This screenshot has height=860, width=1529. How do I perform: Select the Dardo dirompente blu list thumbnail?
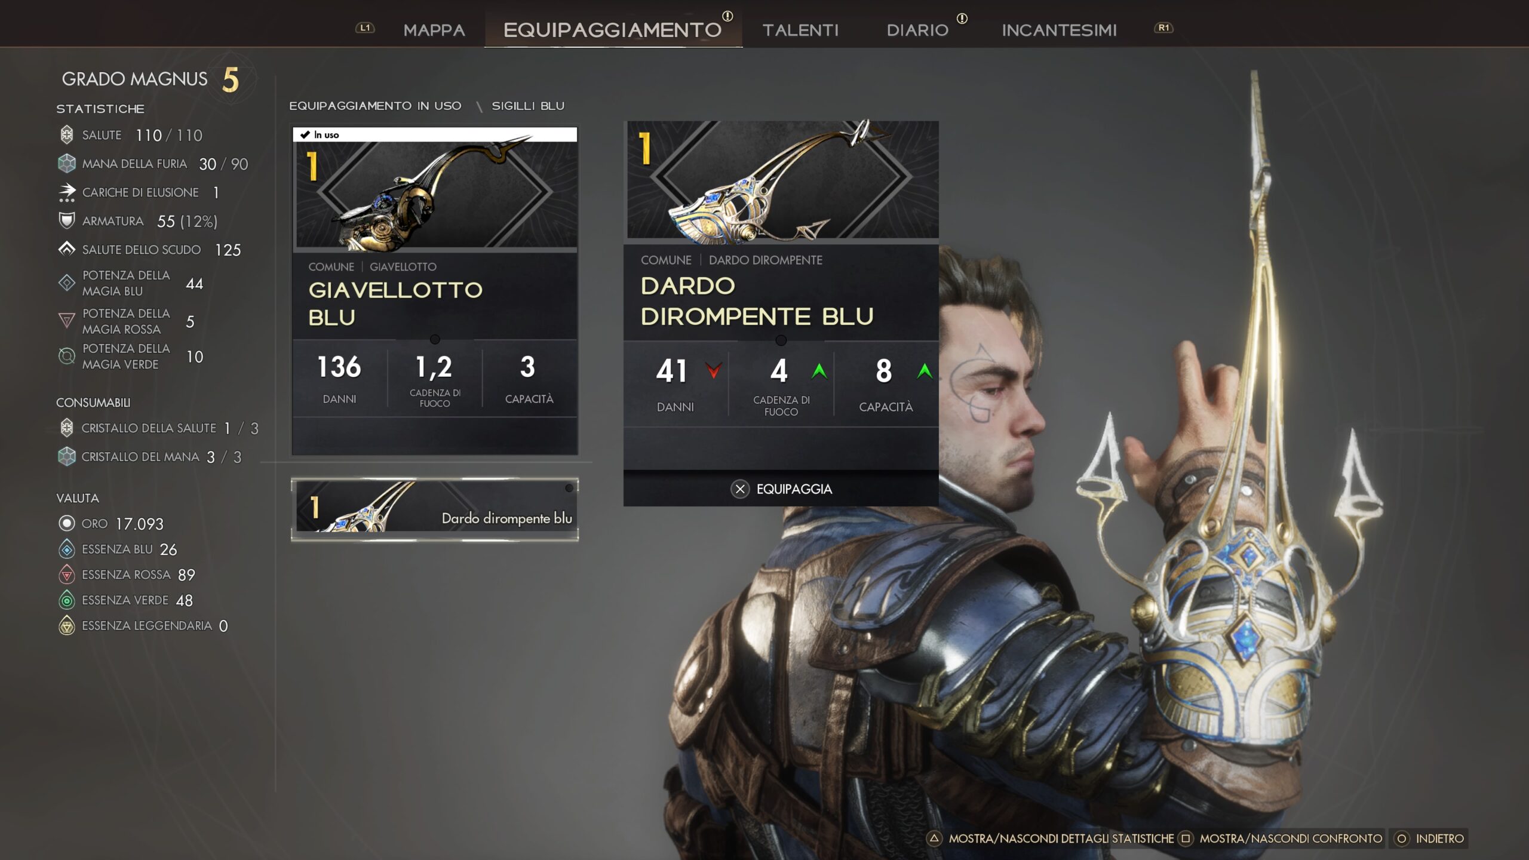435,509
